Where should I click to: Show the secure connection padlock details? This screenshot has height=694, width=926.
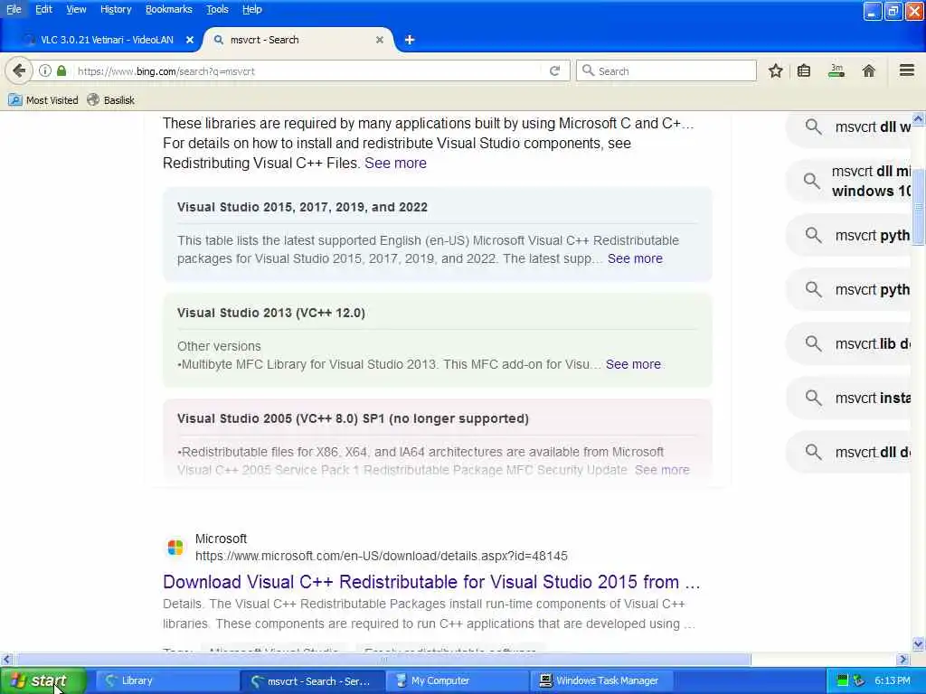tap(61, 70)
